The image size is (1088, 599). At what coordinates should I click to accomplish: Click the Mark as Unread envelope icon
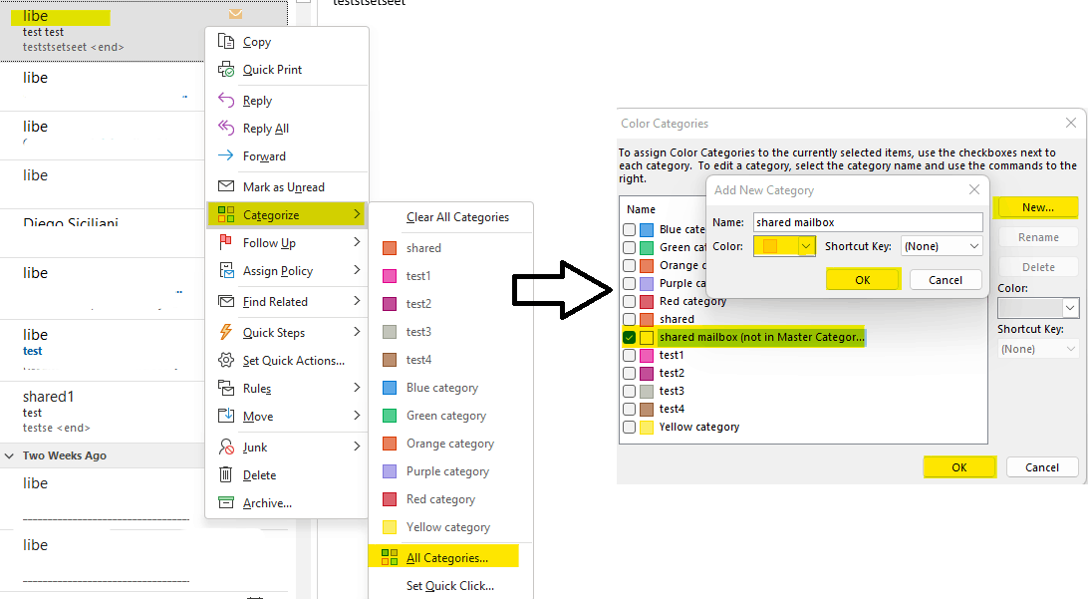tap(225, 186)
